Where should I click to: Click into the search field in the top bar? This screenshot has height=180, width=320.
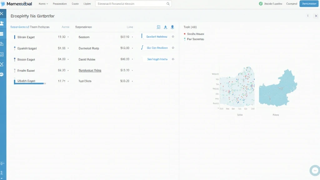coord(131,4)
